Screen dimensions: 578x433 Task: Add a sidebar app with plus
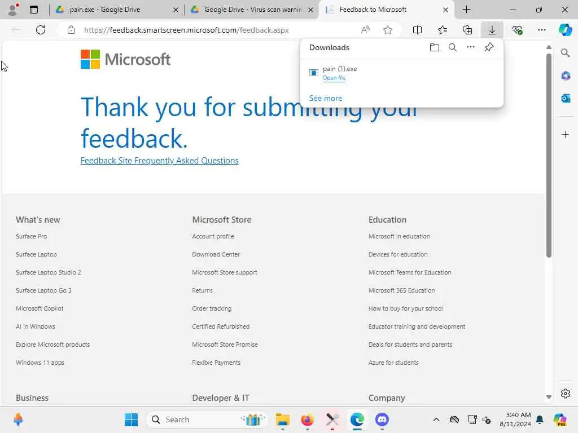566,135
